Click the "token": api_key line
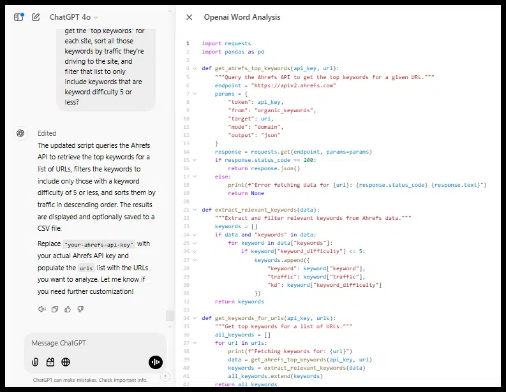The width and height of the screenshot is (506, 392). 256,102
